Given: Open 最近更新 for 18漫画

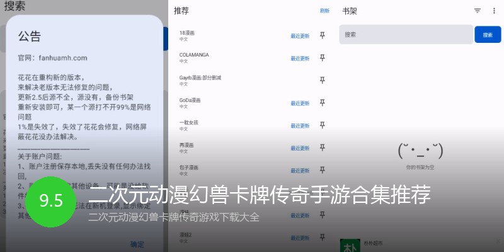Looking at the screenshot, I should [300, 36].
